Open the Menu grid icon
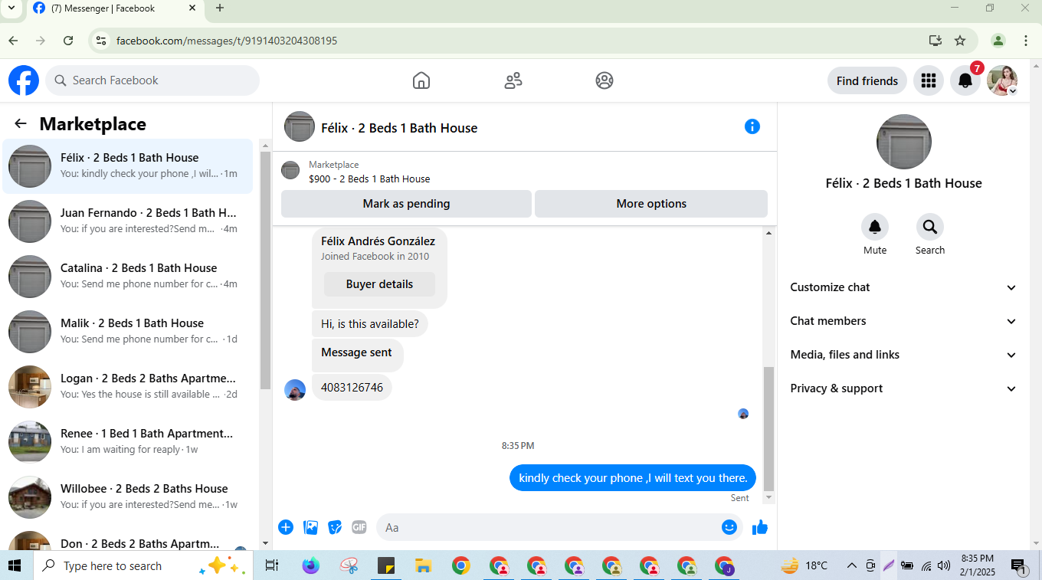Image resolution: width=1042 pixels, height=580 pixels. (929, 80)
